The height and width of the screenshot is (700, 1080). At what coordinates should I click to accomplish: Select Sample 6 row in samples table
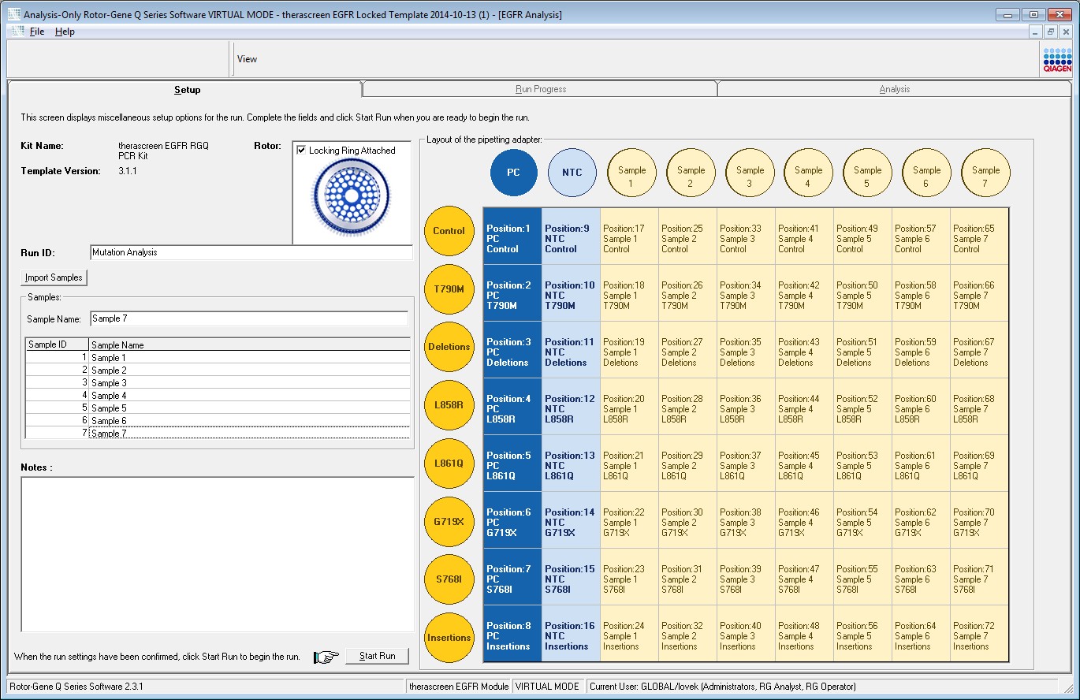tap(218, 421)
